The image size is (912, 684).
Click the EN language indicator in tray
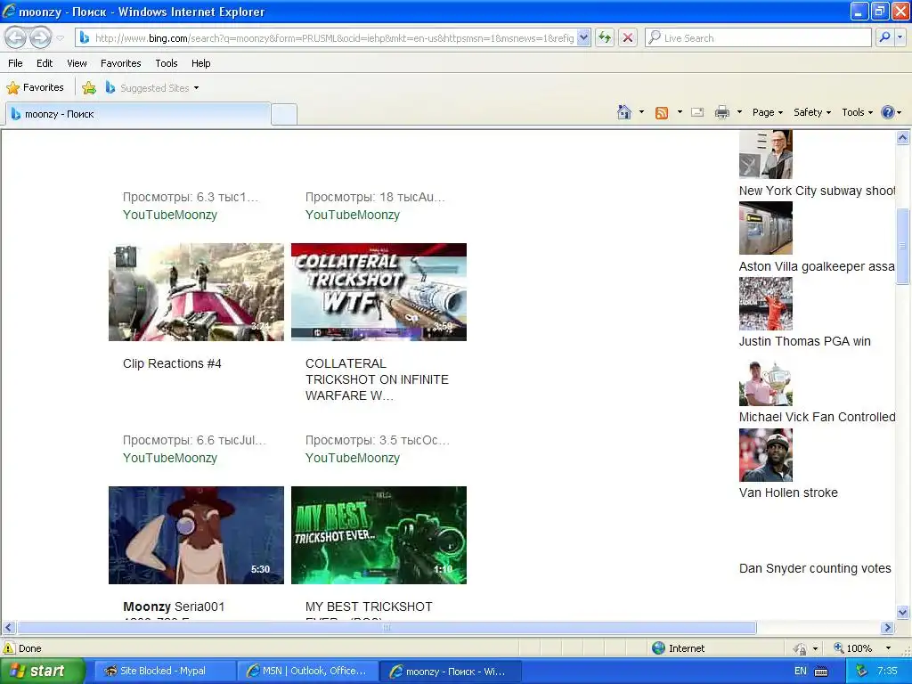(x=801, y=671)
